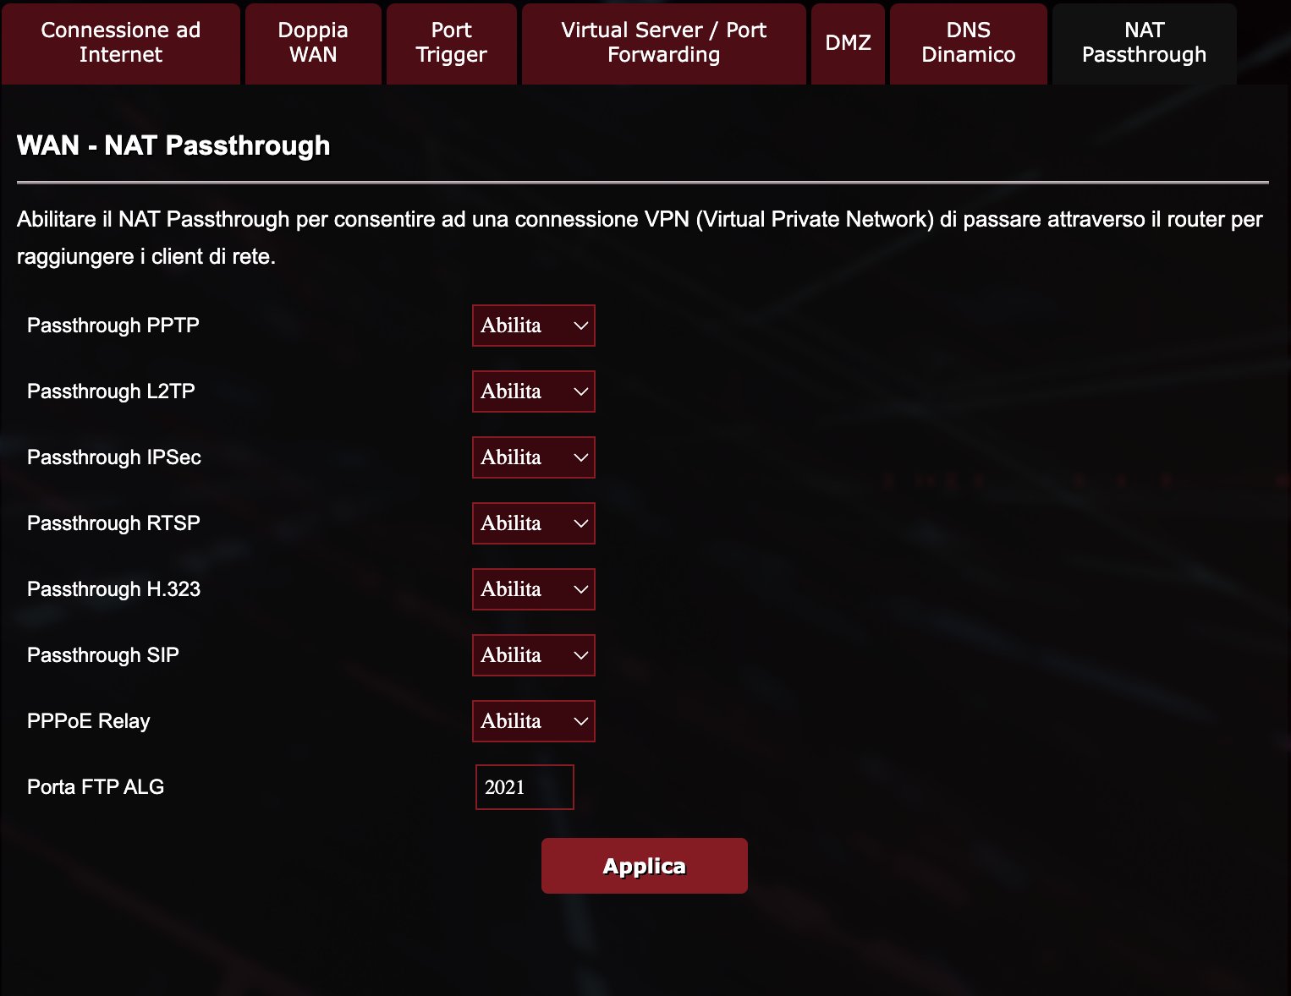1291x996 pixels.
Task: Click the Applica button
Action: click(x=645, y=866)
